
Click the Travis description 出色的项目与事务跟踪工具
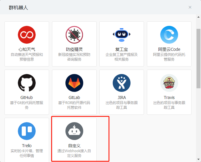tap(169, 105)
